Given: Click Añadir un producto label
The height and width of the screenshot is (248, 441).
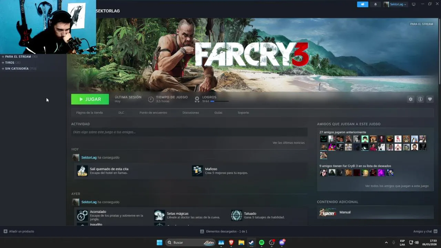Looking at the screenshot, I should point(21,231).
